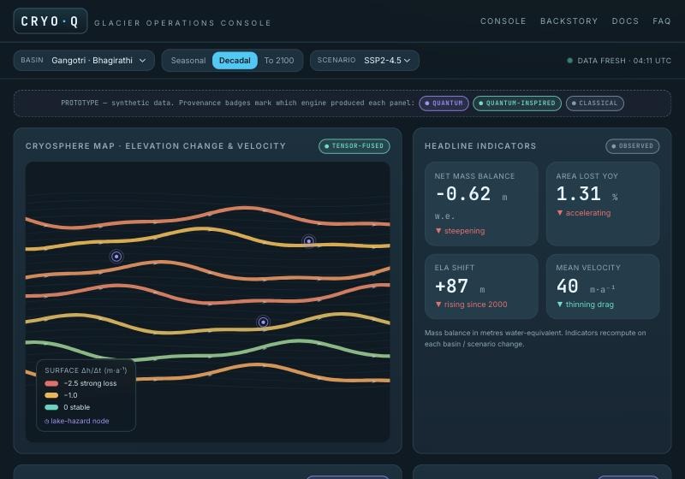Open the Scenario SSP2-4.5 dropdown

pos(365,60)
